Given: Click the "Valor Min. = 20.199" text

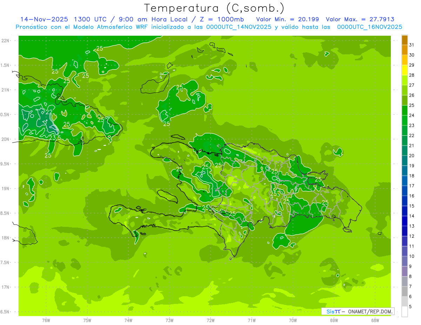Looking at the screenshot, I should point(287,19).
